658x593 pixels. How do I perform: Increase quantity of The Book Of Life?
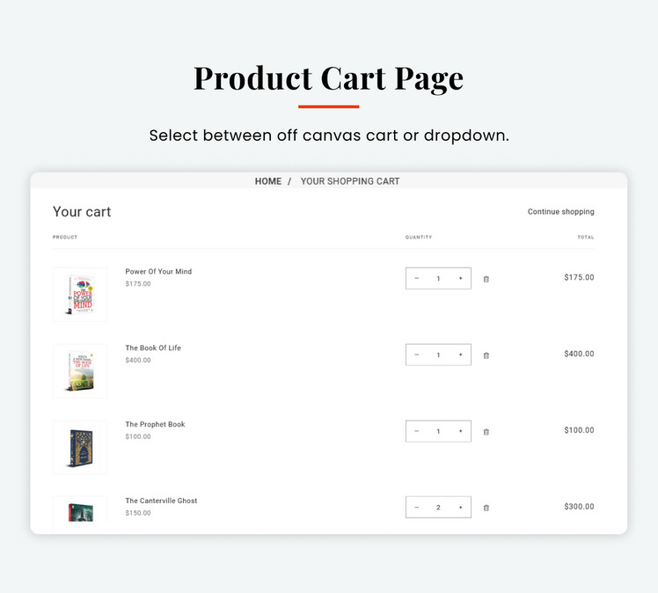click(460, 355)
